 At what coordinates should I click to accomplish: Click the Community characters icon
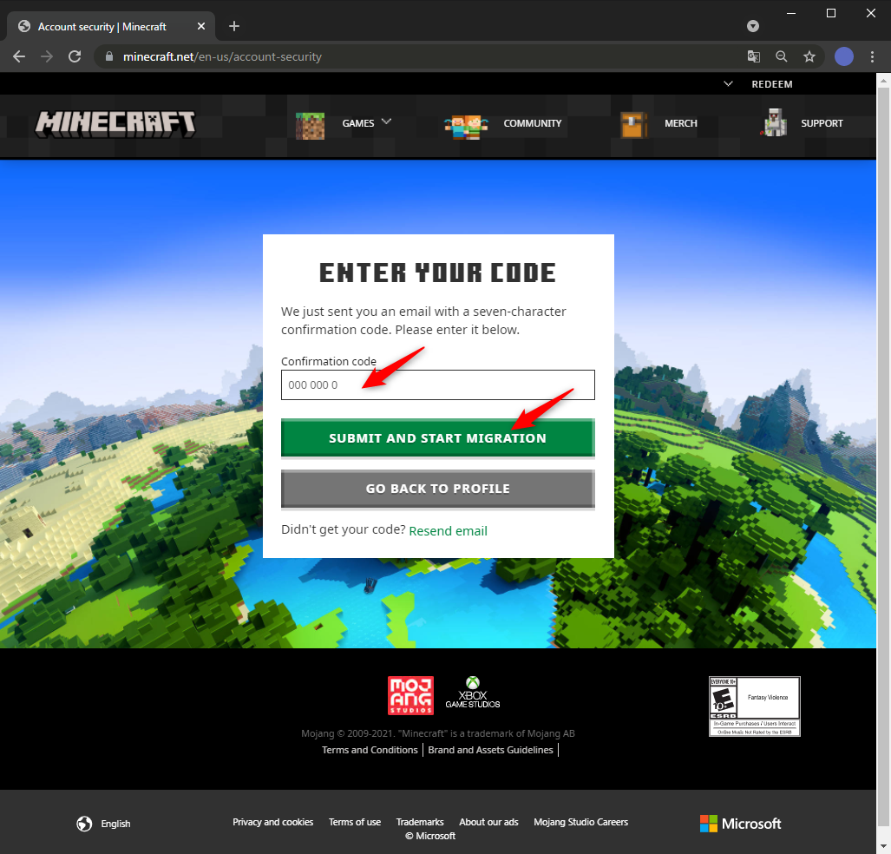(467, 124)
